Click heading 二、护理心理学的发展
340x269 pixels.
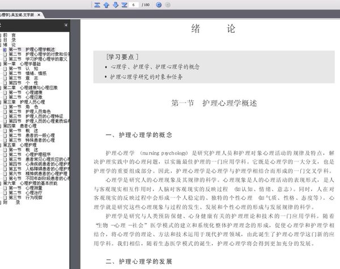[x=139, y=262]
